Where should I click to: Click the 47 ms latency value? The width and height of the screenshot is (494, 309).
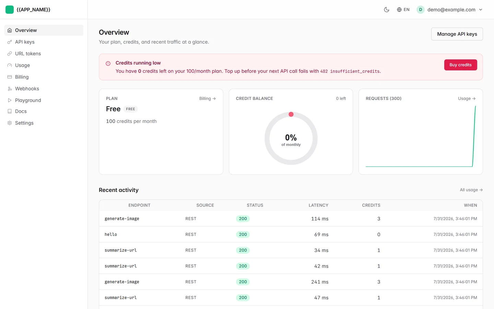(321, 298)
